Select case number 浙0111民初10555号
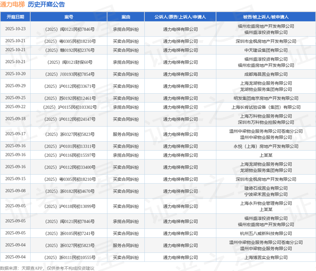 point(70,257)
